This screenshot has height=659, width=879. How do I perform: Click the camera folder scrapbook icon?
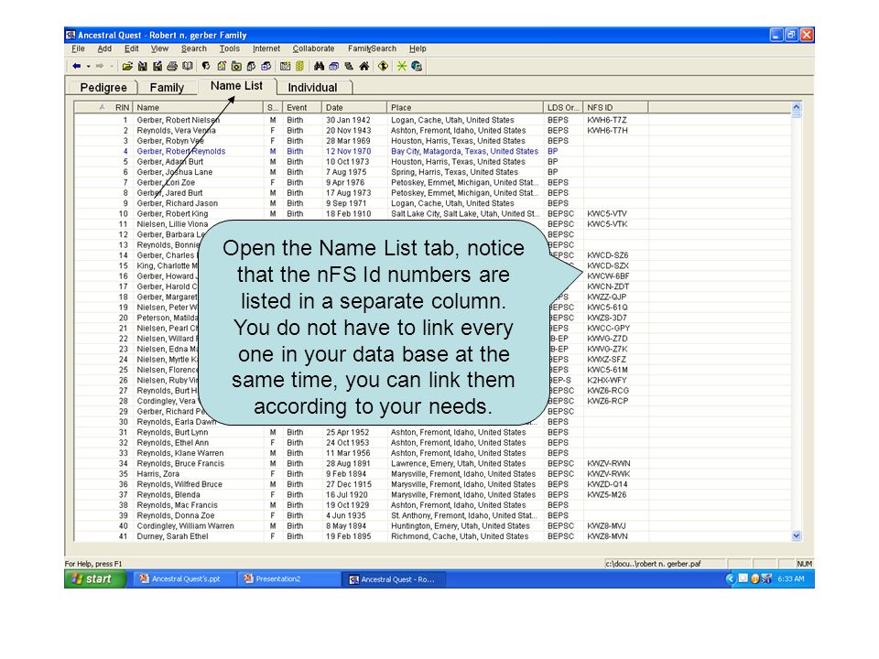(x=236, y=66)
